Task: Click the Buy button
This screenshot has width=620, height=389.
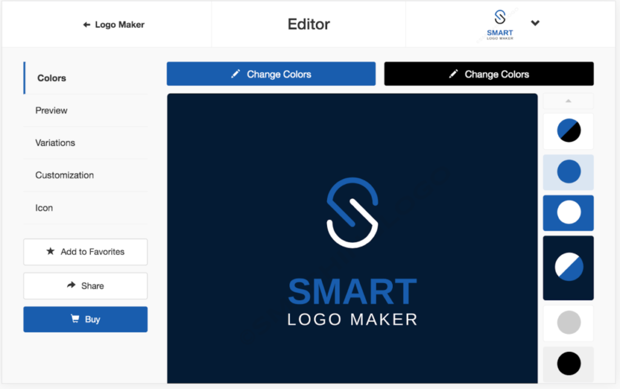Action: [85, 319]
